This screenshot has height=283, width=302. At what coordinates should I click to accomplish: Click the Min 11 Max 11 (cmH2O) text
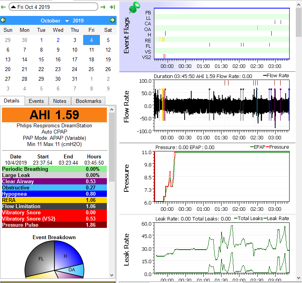coord(54,144)
